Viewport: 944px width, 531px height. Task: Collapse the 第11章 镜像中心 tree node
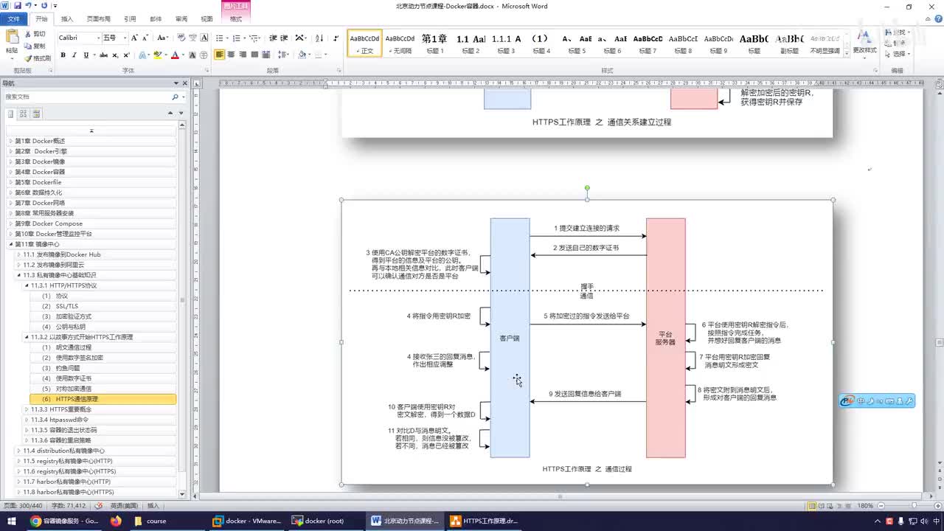(10, 244)
